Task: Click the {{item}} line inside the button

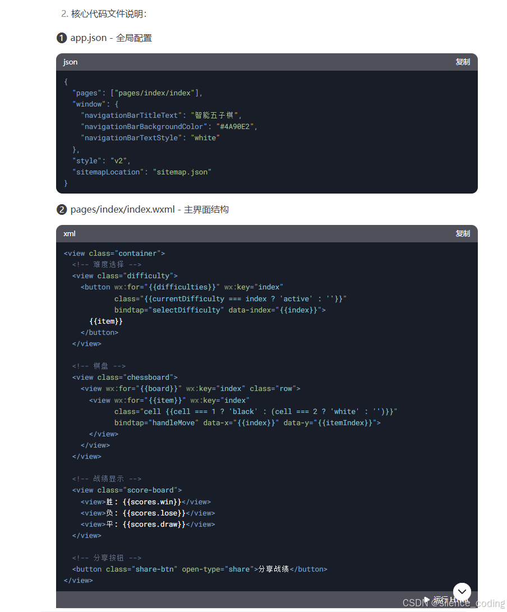Action: 106,321
